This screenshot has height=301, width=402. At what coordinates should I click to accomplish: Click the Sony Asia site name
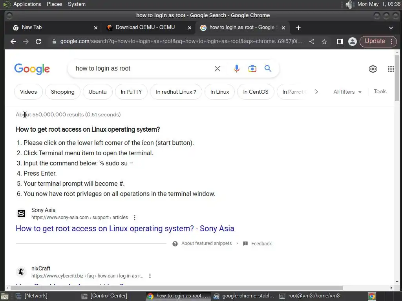point(43,210)
